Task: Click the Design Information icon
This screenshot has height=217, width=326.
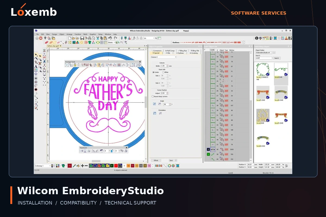Action: click(257, 38)
